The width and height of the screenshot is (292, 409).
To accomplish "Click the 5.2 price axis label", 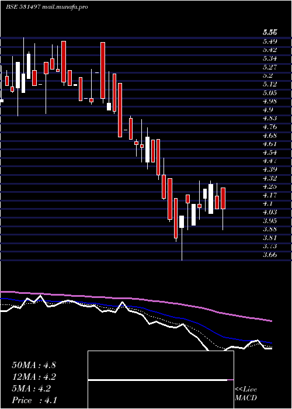I will (268, 75).
